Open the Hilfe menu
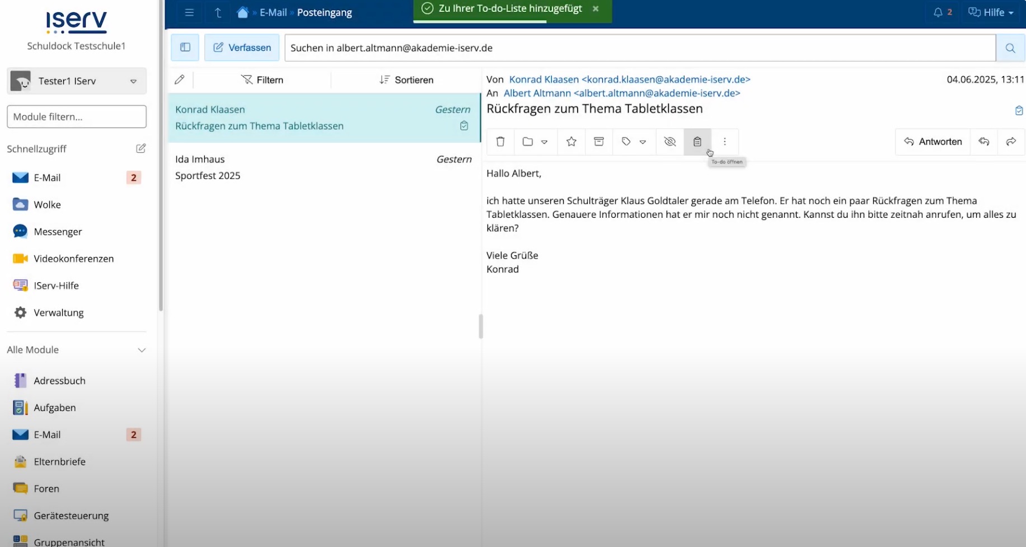Viewport: 1026px width, 547px height. [991, 12]
